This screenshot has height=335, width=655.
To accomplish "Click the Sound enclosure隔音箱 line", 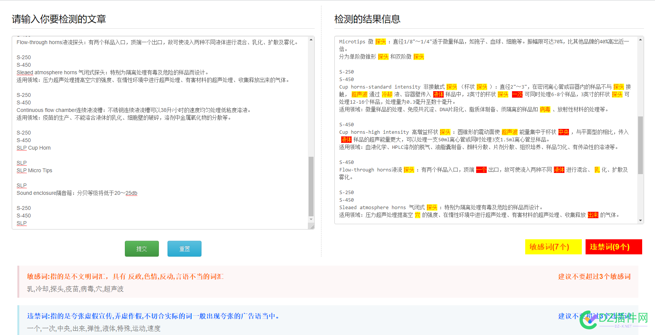I will click(x=77, y=193).
